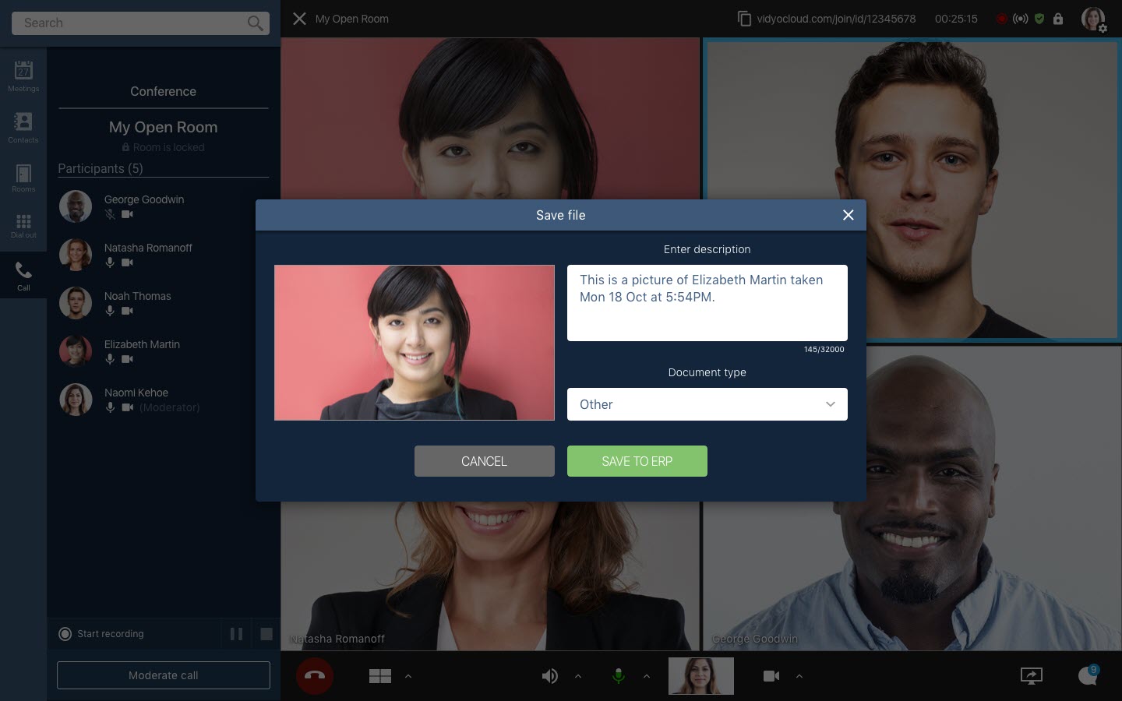Viewport: 1122px width, 701px height.
Task: Select Elizabeth Martin in participants list
Action: 164,351
